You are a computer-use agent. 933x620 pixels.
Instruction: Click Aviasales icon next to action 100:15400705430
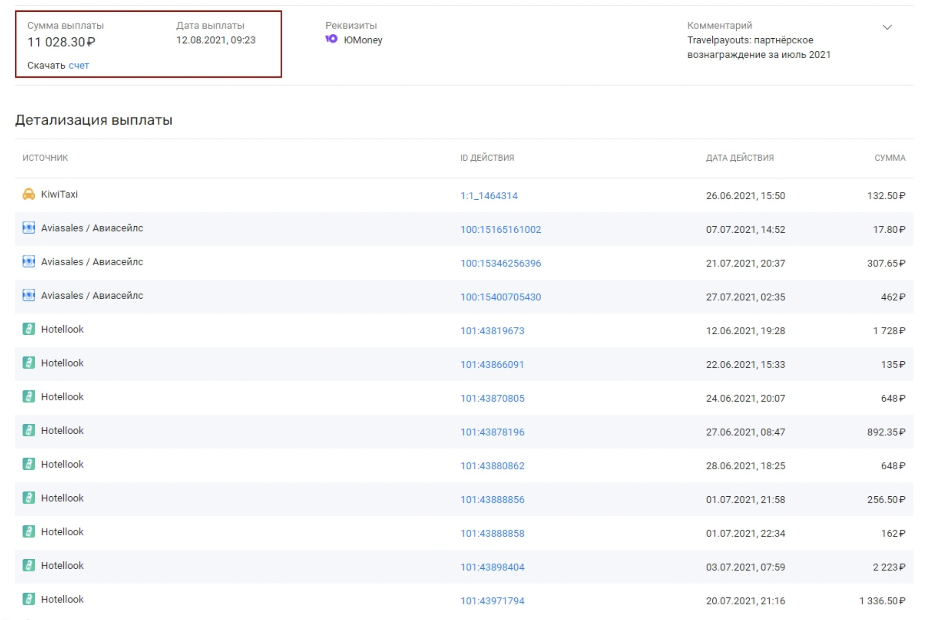(29, 295)
